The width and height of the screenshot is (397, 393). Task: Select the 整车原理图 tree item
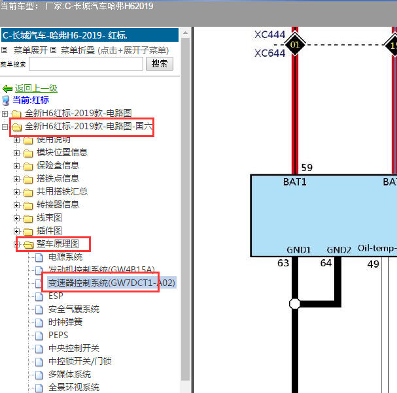point(58,244)
